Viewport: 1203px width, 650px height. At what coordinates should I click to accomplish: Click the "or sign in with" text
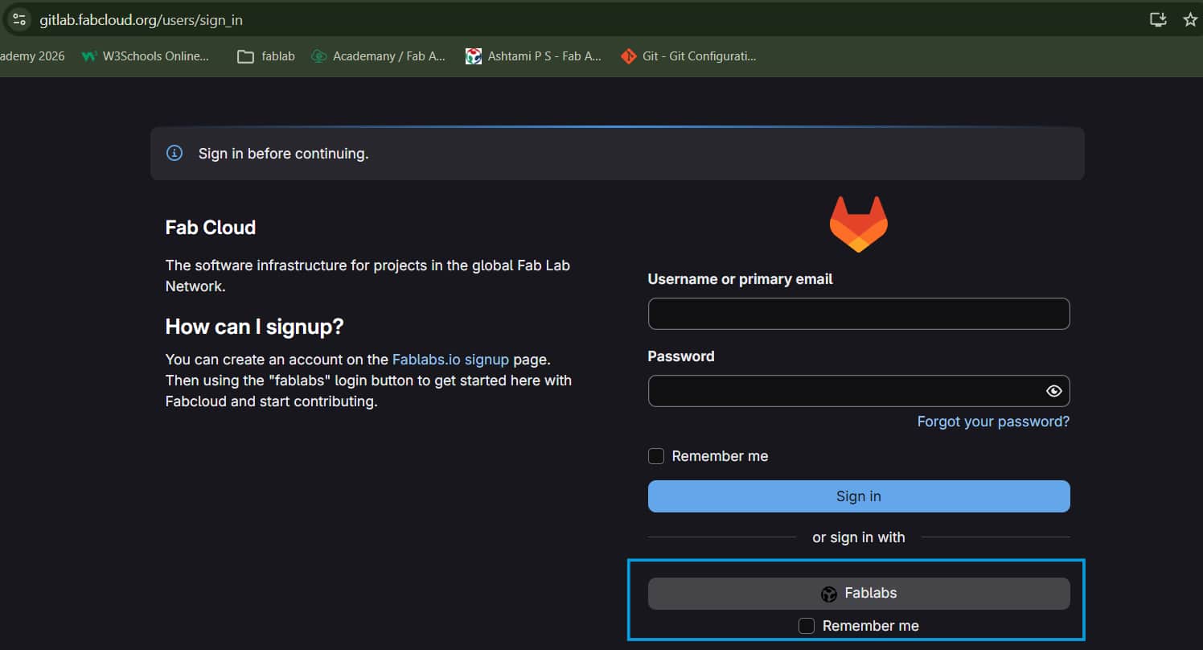point(859,537)
